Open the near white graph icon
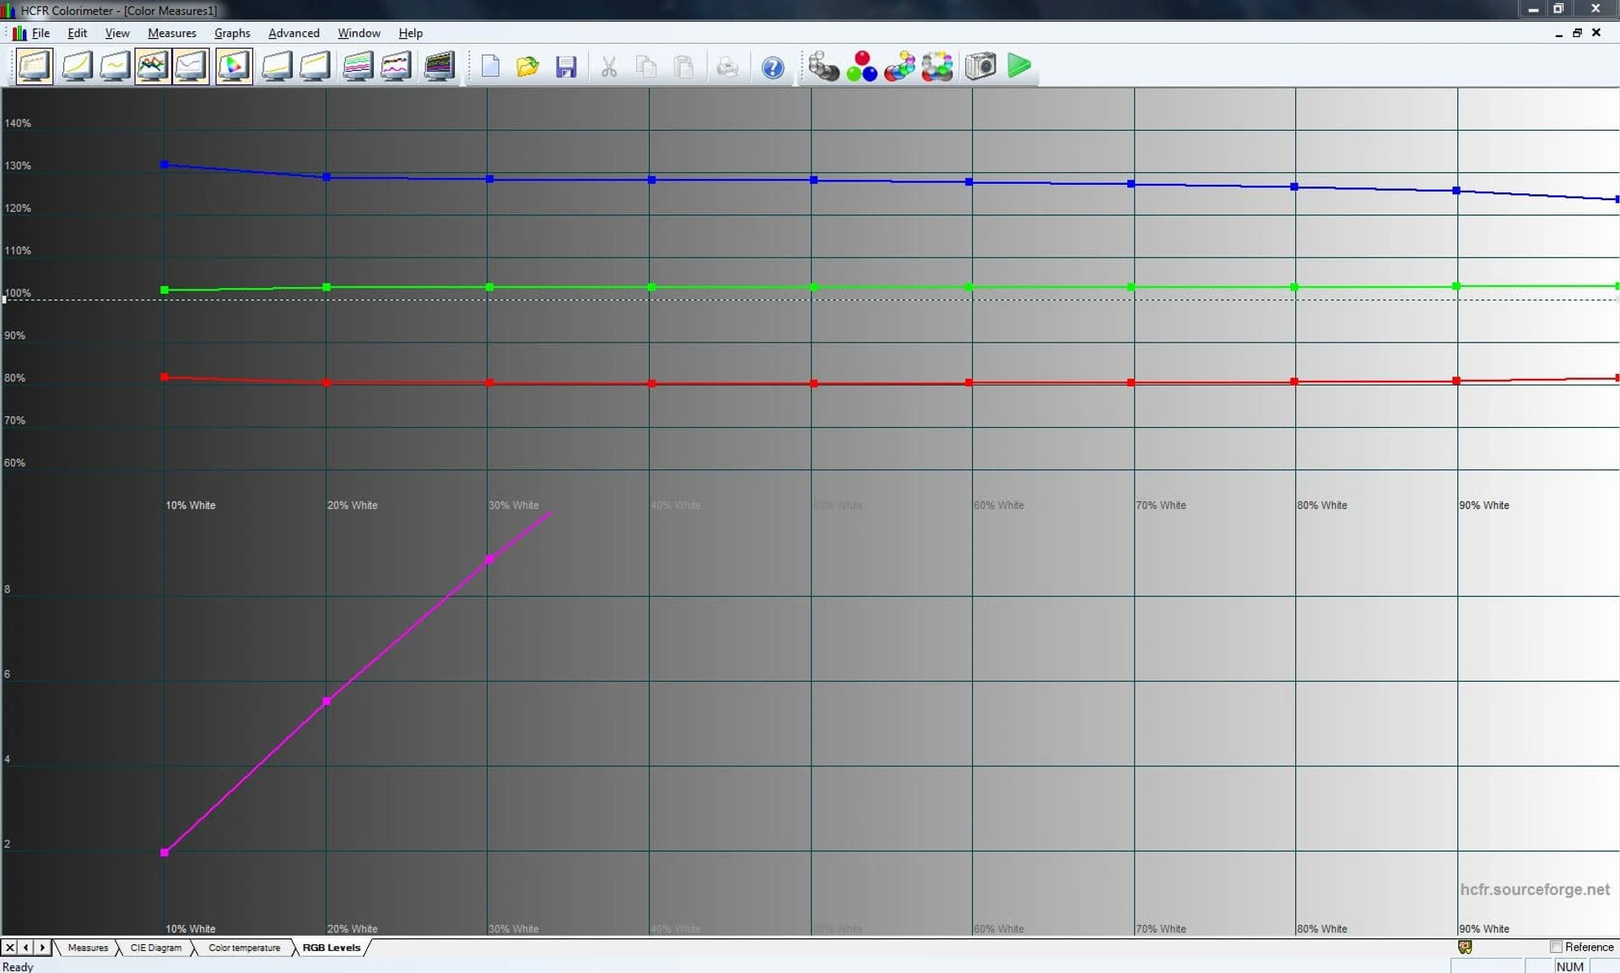Screen dimensions: 1620x973 coord(315,66)
